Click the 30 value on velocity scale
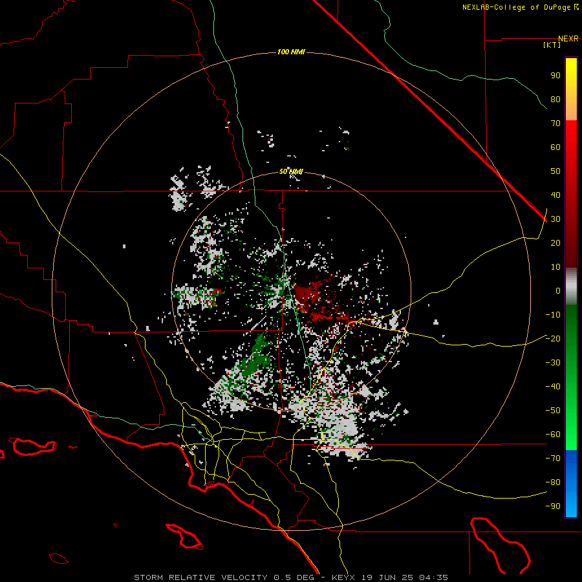Screen dimensions: 582x582 click(x=555, y=219)
